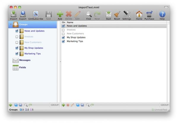Collapse the Groups disclosure triangle
Viewport: 178px width, 123px height.
[11, 24]
